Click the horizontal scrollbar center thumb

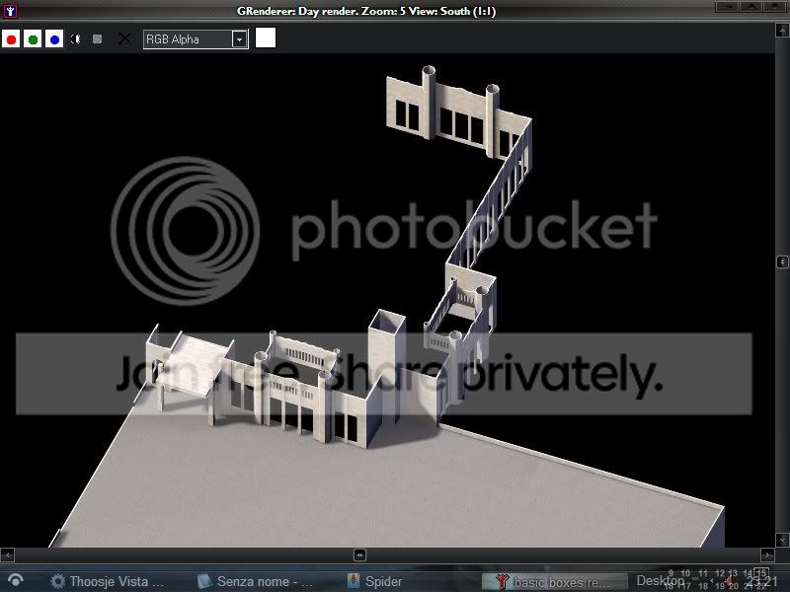coord(359,555)
